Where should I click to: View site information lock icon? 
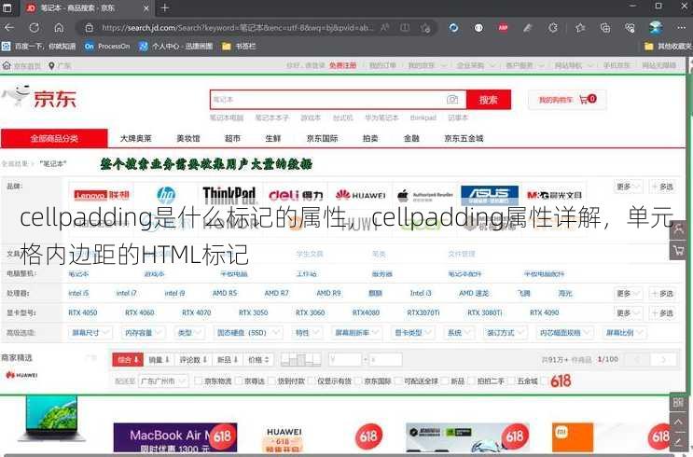(x=90, y=28)
